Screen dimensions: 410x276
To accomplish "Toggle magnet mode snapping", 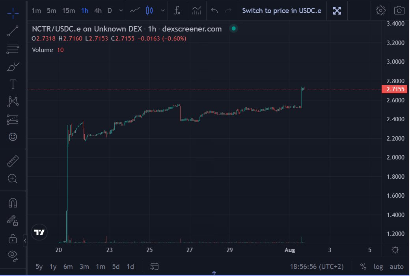I will pos(13,203).
